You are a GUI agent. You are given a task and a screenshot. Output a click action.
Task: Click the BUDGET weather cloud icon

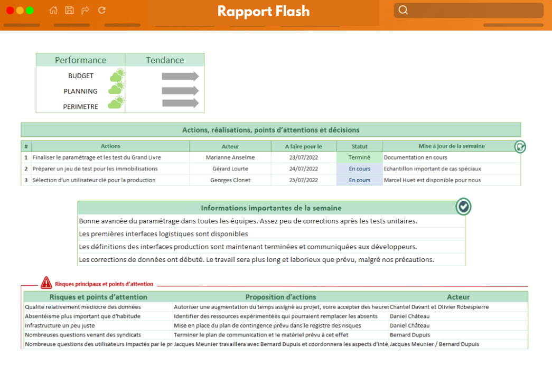117,76
